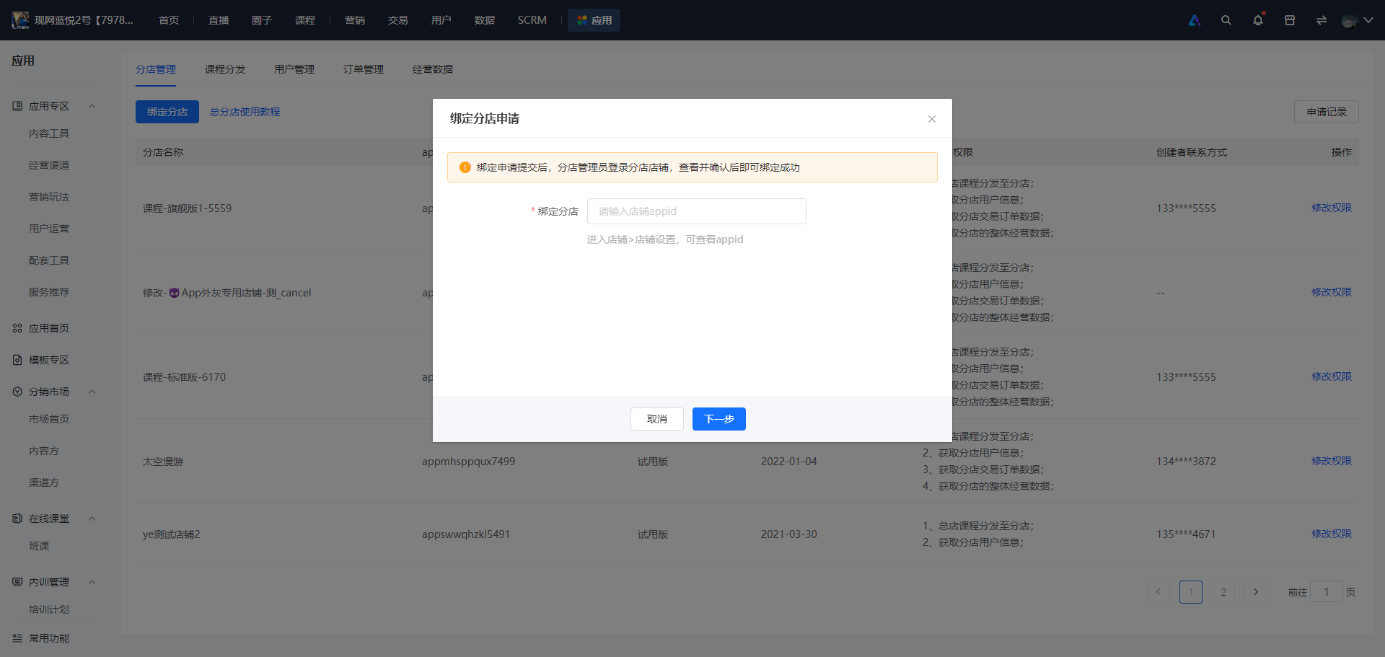1385x657 pixels.
Task: Click the 下一步 button
Action: tap(719, 419)
